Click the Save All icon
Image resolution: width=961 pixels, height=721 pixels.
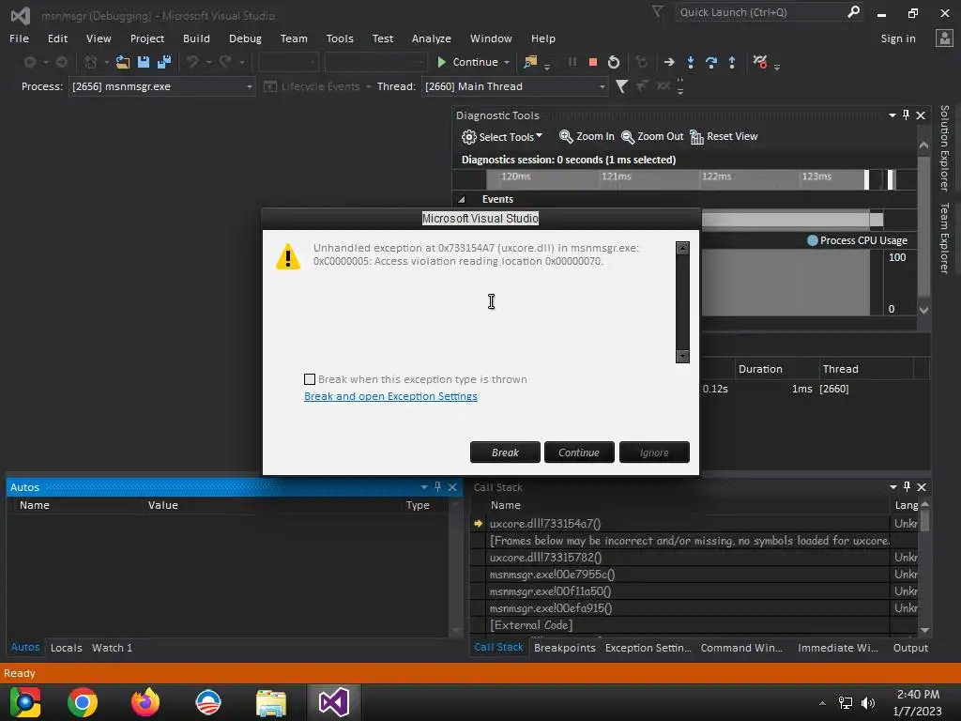[164, 62]
